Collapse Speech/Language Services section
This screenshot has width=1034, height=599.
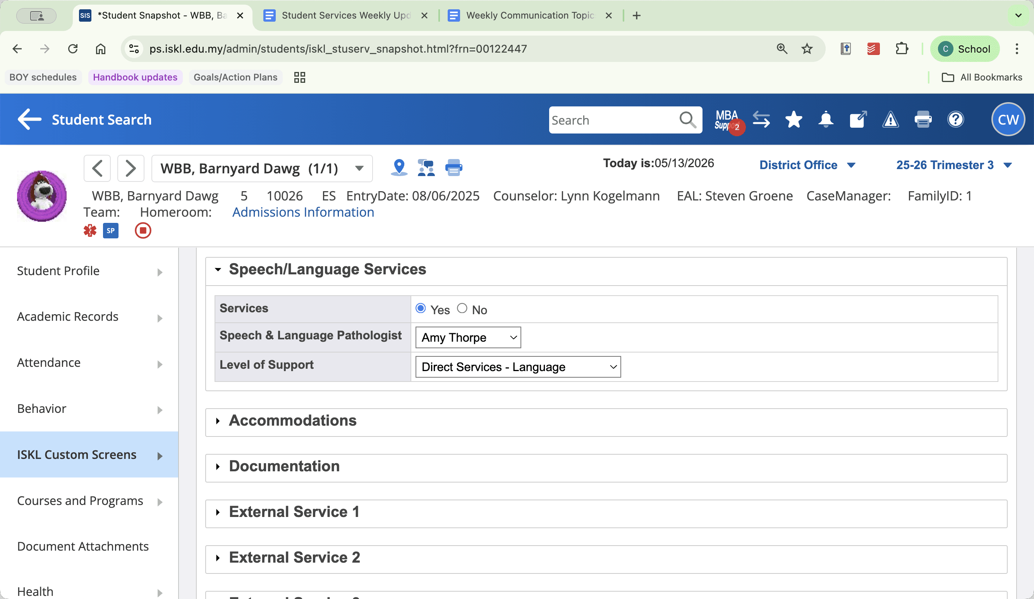218,270
